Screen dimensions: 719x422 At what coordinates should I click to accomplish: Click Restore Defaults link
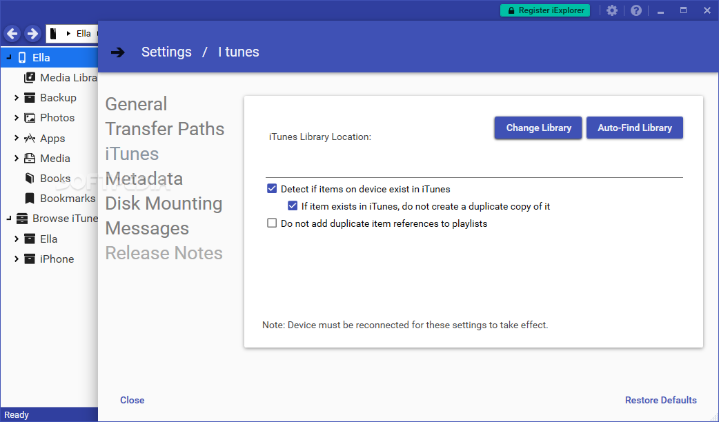pyautogui.click(x=661, y=400)
